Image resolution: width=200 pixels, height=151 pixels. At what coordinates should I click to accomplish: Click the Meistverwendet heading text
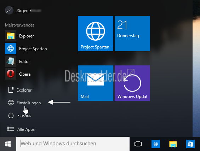pos(19,25)
